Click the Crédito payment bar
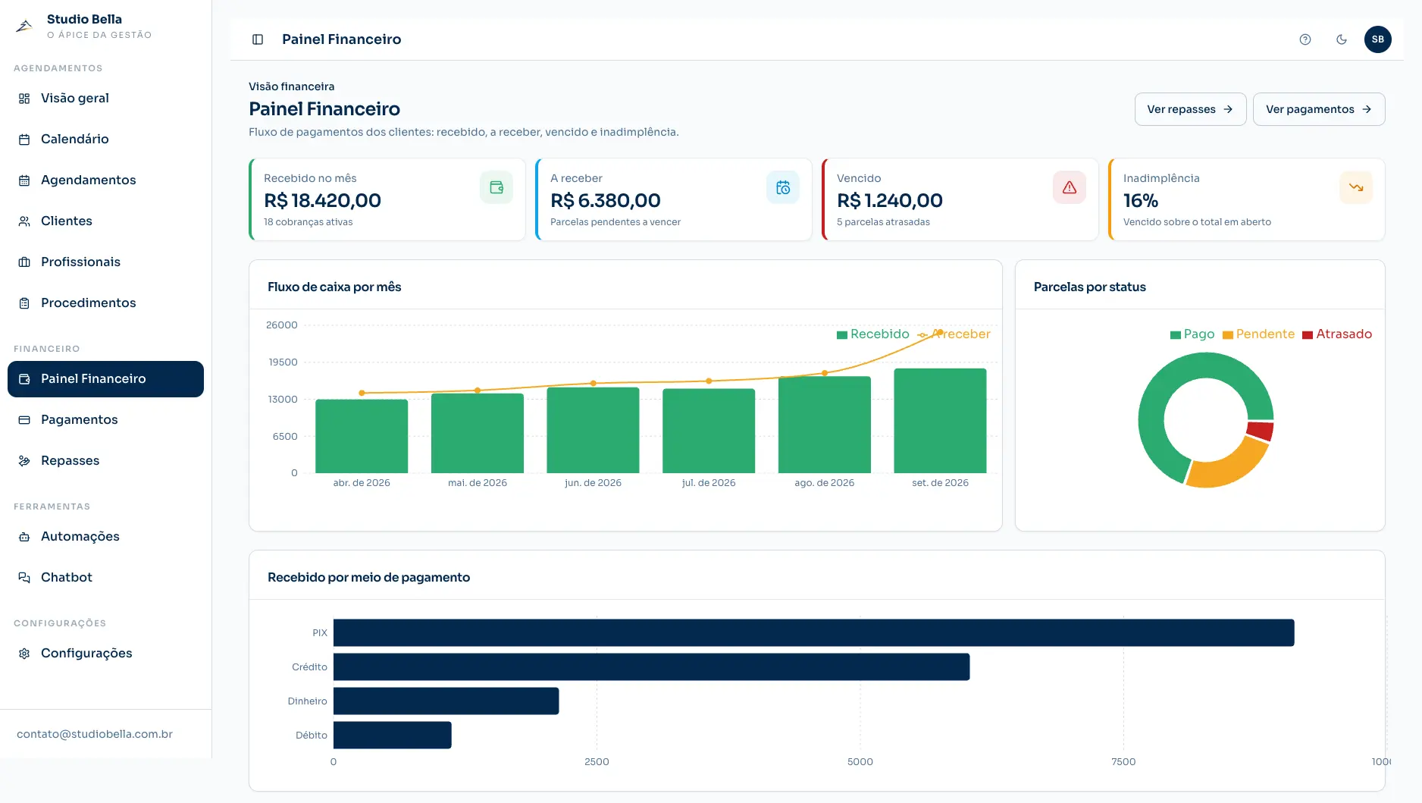The height and width of the screenshot is (803, 1422). point(651,667)
